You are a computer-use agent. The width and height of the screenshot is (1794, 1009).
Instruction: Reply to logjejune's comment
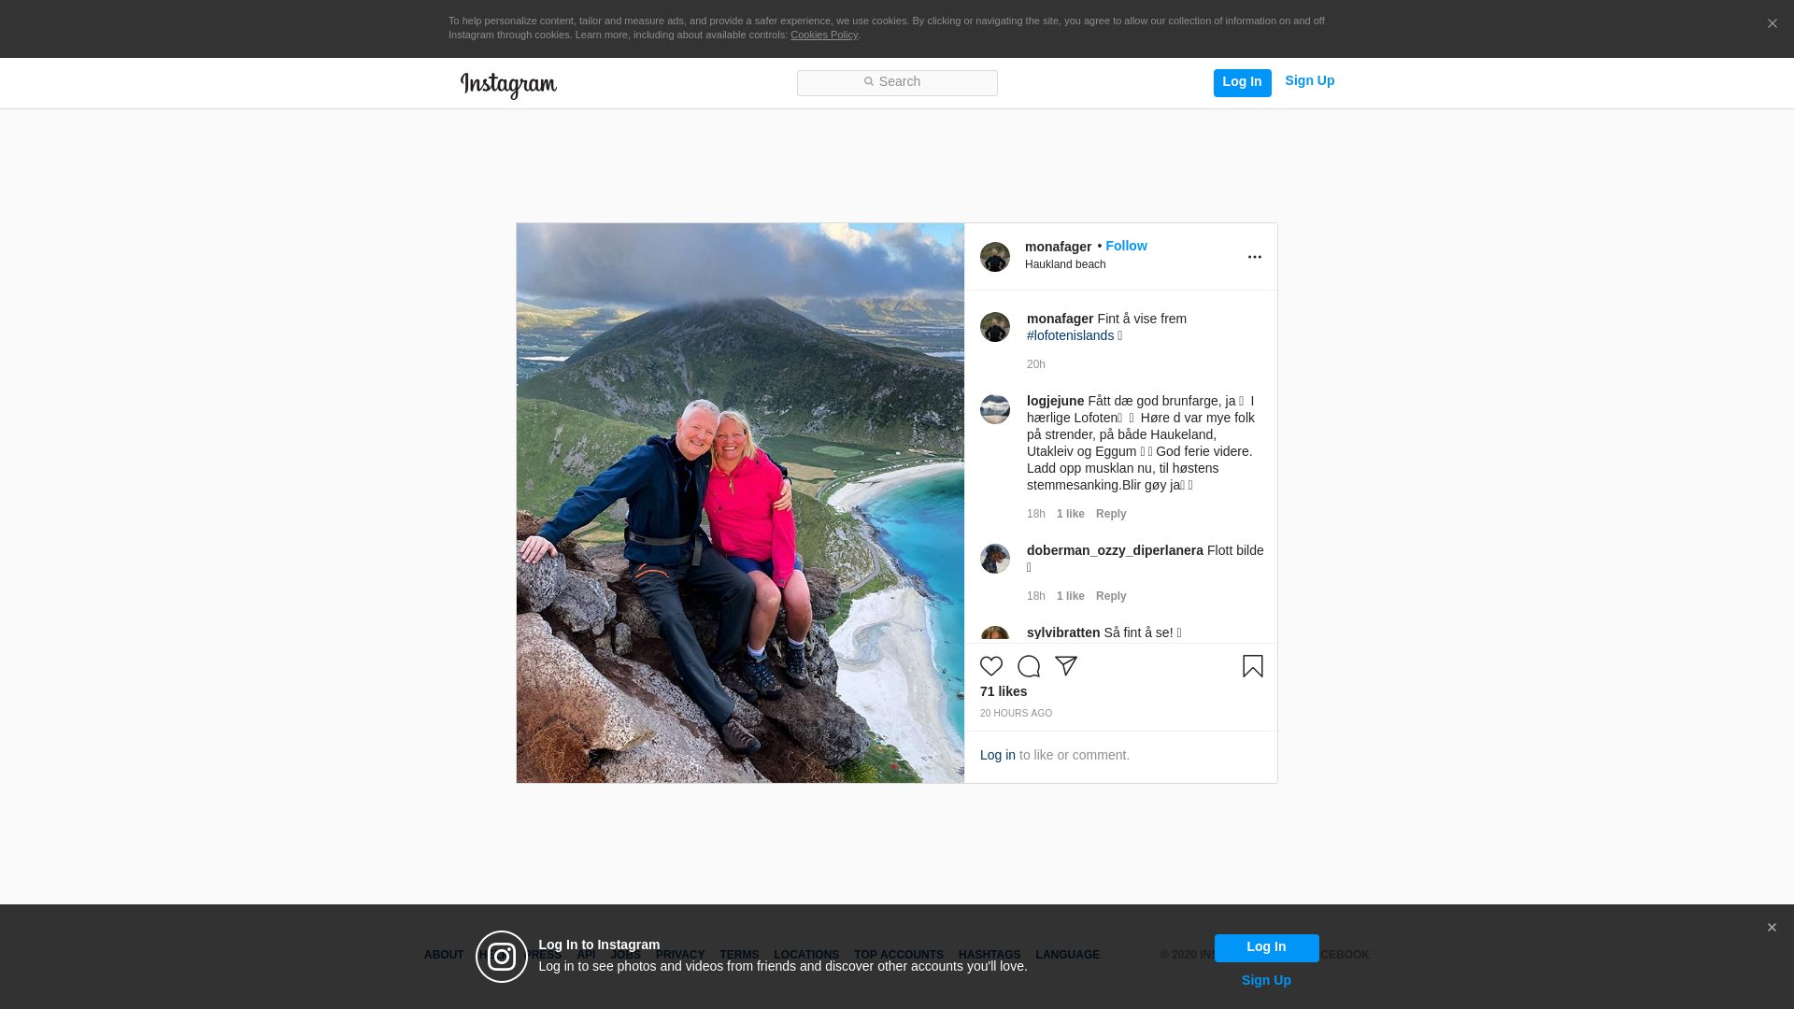click(x=1111, y=514)
